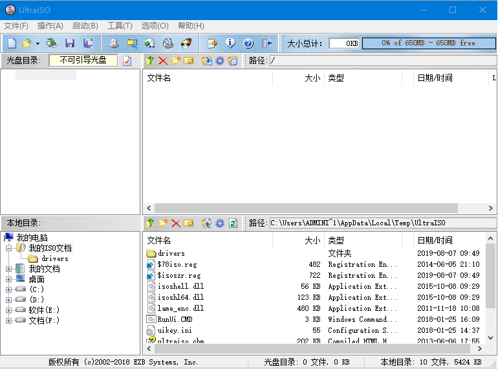
Task: Open the 启动(B) menu
Action: [x=85, y=26]
